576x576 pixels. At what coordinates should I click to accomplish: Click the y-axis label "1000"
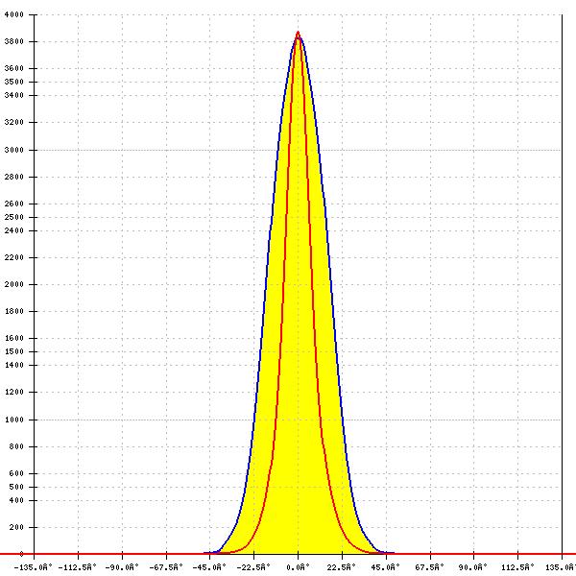click(x=14, y=420)
